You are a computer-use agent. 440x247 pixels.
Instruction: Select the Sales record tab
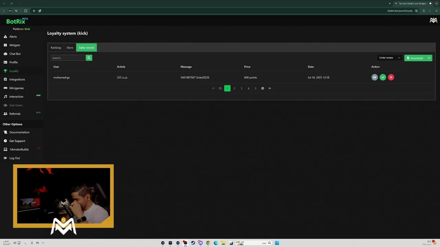86,48
